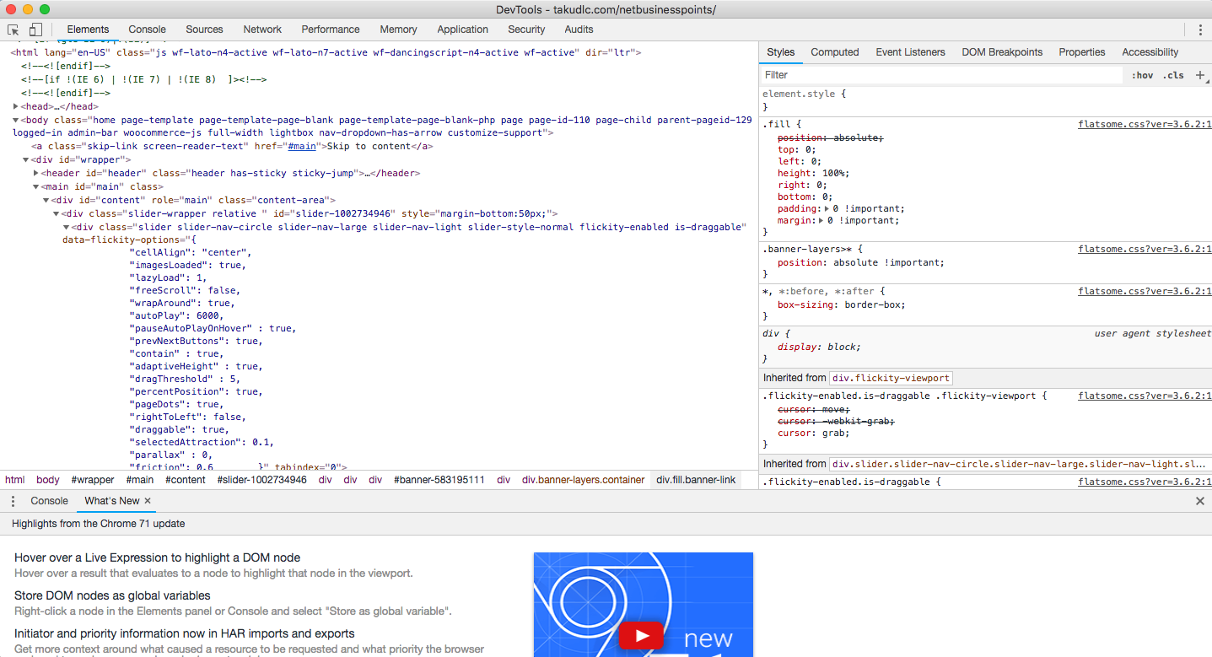Open the Network panel tab
This screenshot has width=1212, height=657.
click(x=262, y=30)
